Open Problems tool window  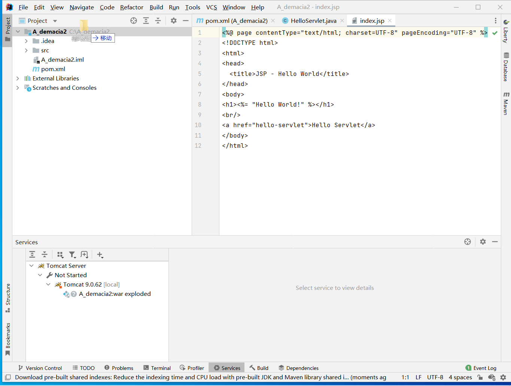coord(119,368)
